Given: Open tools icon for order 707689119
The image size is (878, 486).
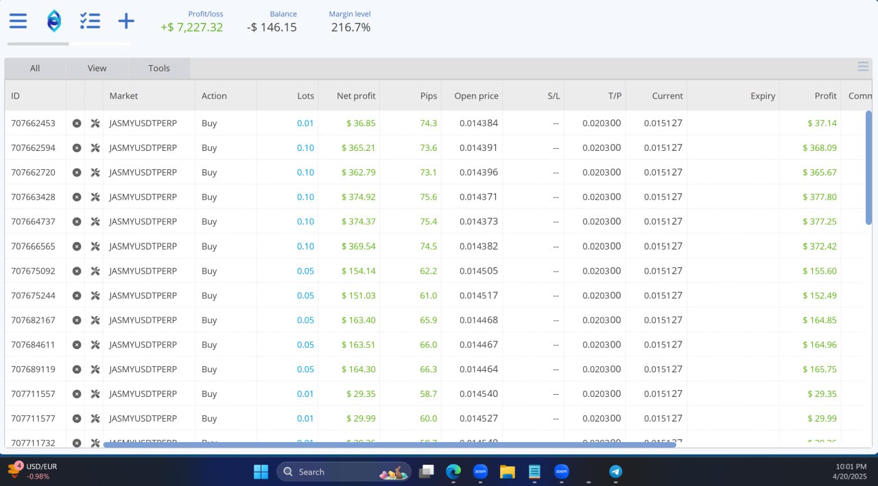Looking at the screenshot, I should click(x=95, y=369).
